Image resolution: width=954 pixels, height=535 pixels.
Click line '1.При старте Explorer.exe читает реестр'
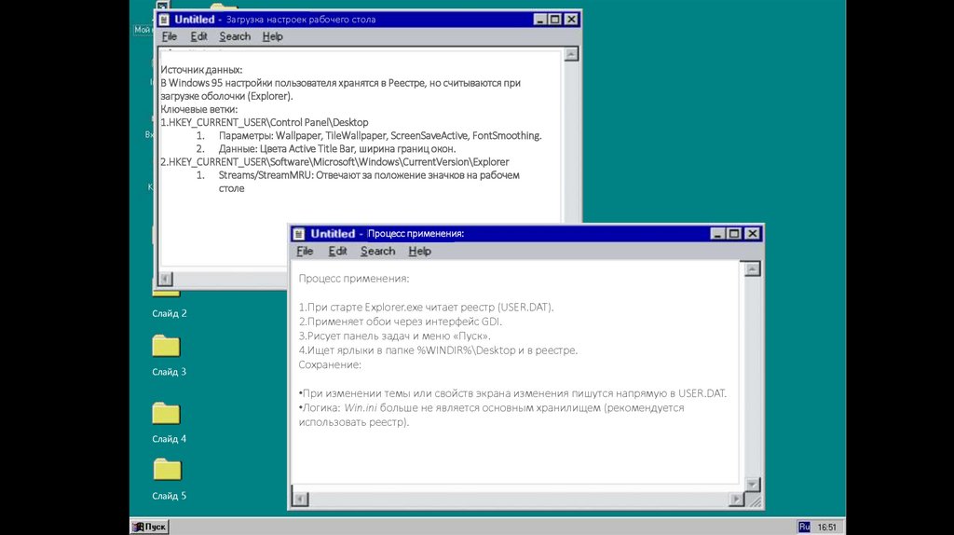point(426,308)
